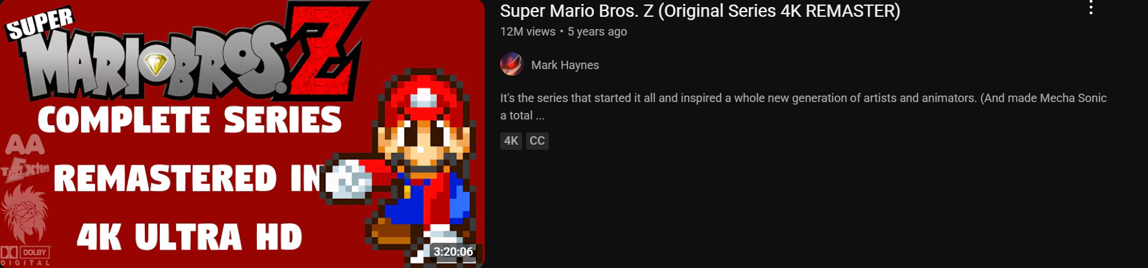Click the '4K ULTRA HD' thumbnail text
The image size is (1148, 268).
(190, 237)
